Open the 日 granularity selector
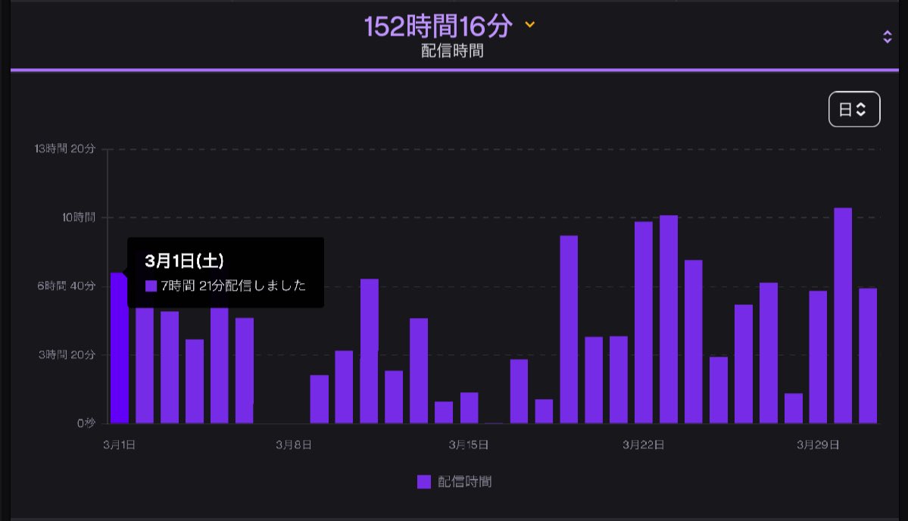908x521 pixels. point(854,109)
